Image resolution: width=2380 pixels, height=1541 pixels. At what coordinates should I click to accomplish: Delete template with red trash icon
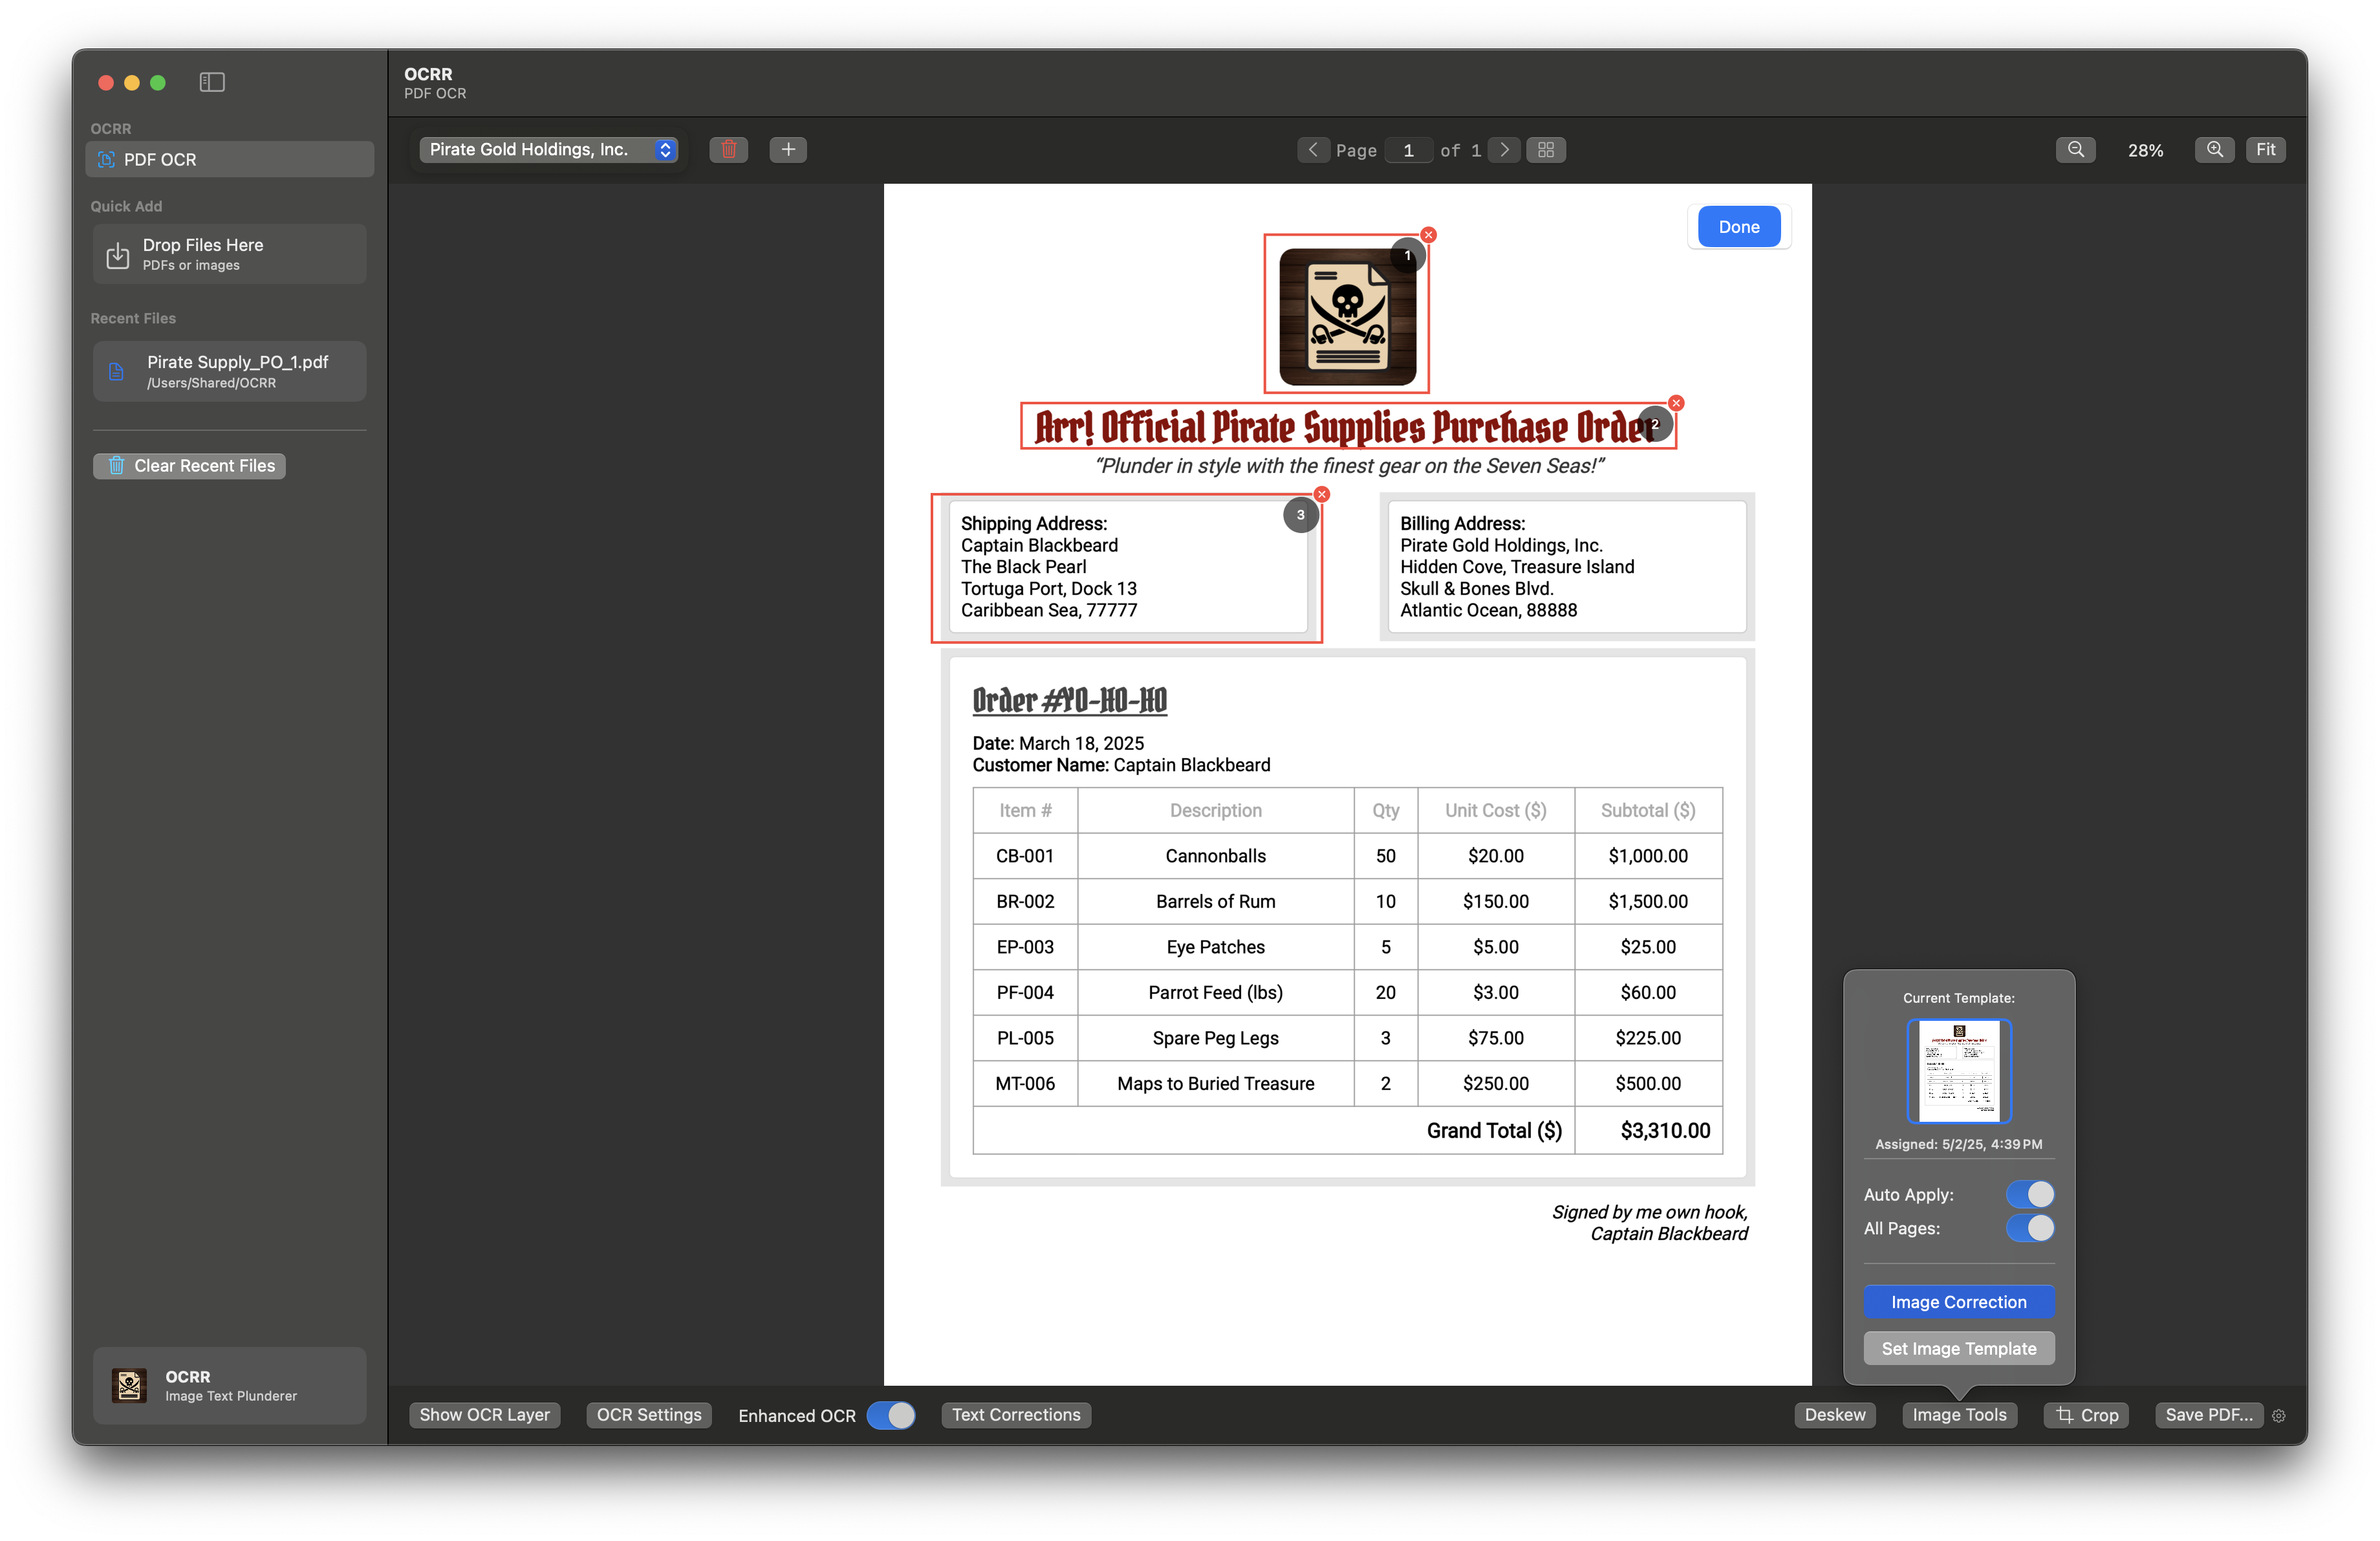pyautogui.click(x=728, y=149)
